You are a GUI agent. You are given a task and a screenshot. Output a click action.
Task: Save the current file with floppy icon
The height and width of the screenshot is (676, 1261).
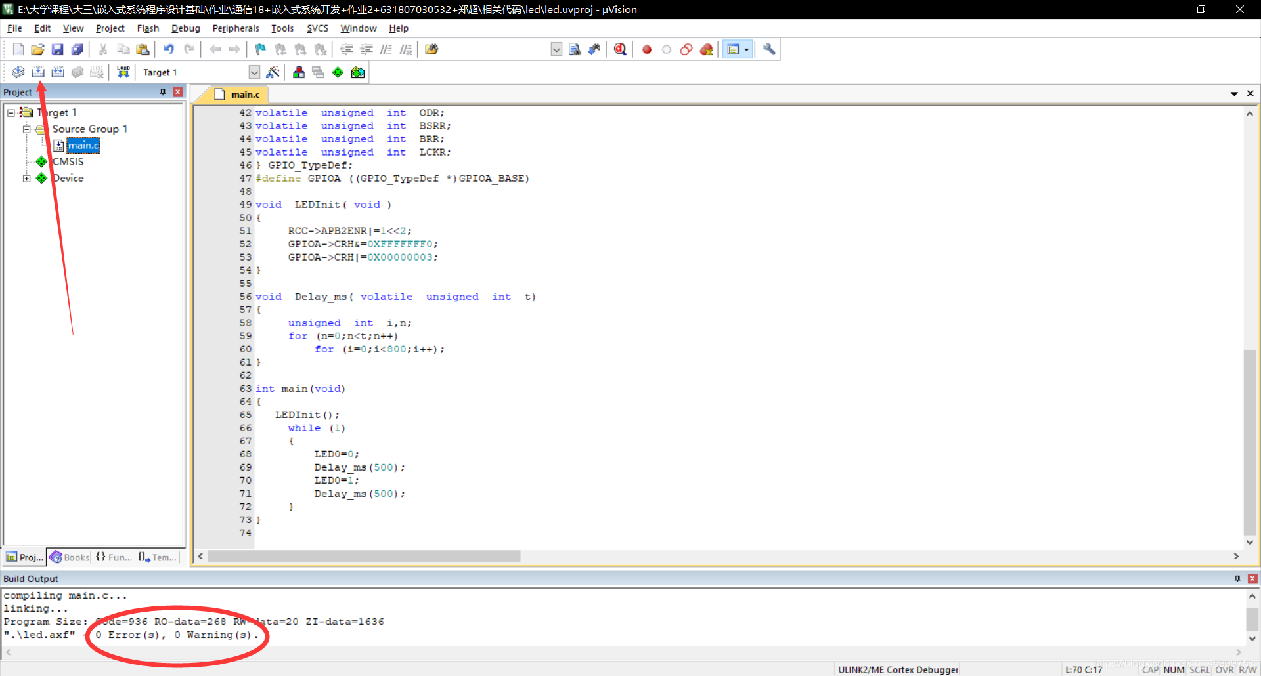pos(58,49)
